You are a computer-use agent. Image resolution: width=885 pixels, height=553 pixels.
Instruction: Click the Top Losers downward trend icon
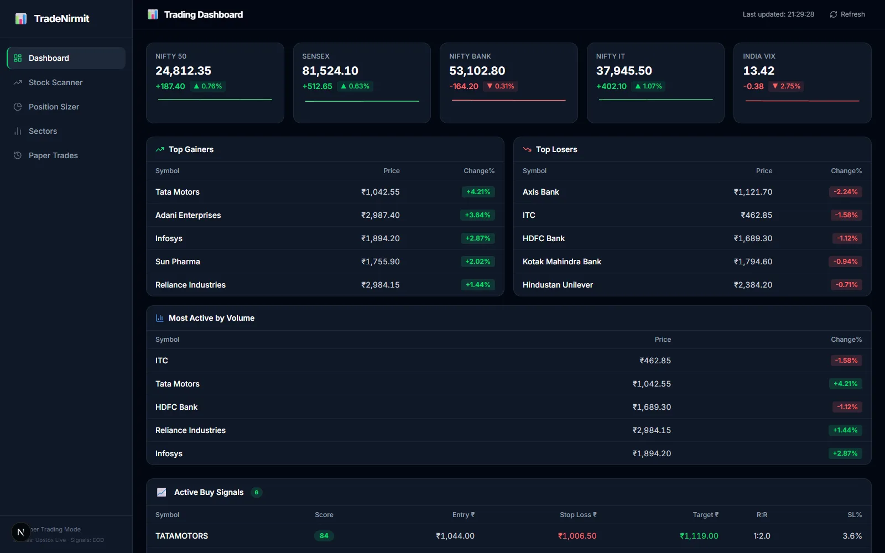coord(527,149)
